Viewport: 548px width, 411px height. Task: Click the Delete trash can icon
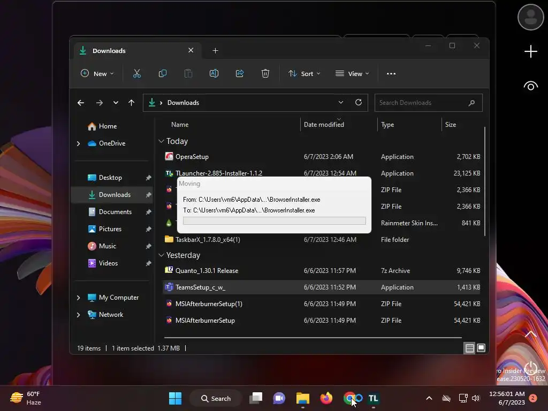tap(265, 73)
